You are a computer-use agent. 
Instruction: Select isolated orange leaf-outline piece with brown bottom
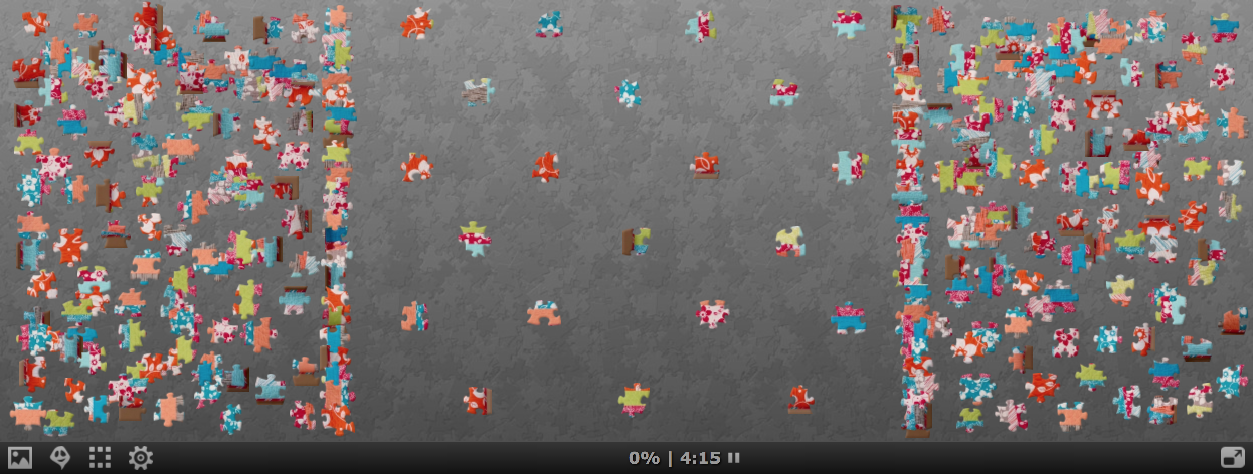pyautogui.click(x=705, y=165)
